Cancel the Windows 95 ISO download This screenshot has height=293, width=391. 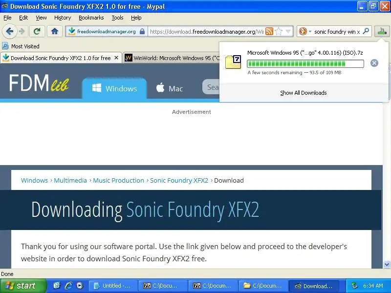click(x=374, y=63)
